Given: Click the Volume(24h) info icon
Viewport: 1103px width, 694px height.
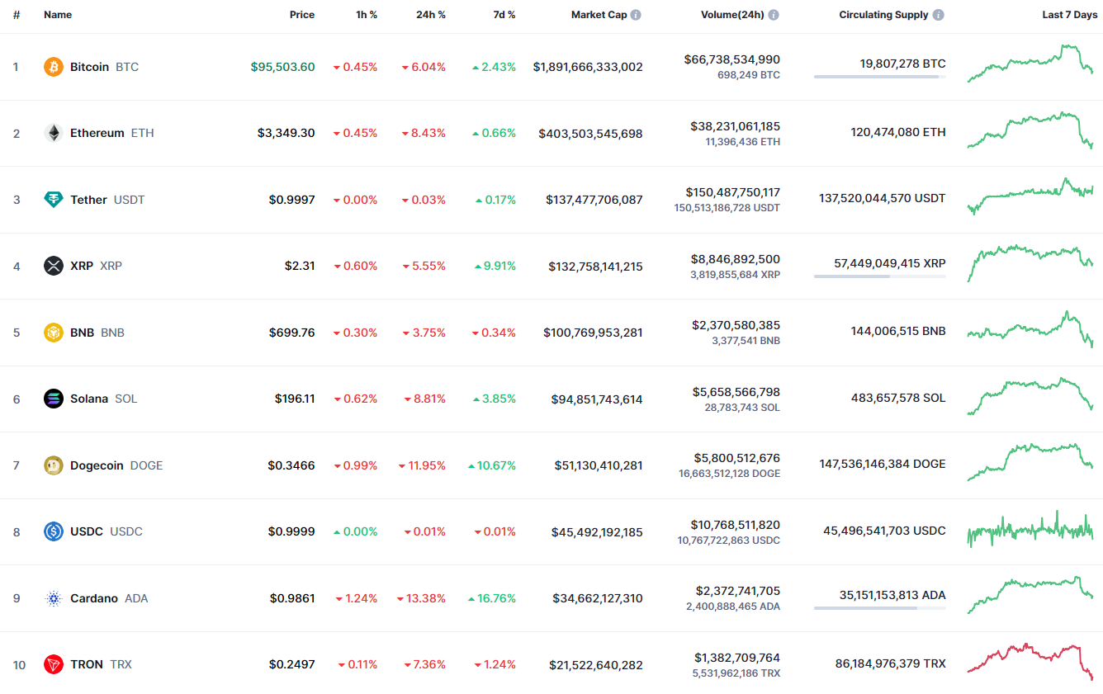Looking at the screenshot, I should coord(774,15).
